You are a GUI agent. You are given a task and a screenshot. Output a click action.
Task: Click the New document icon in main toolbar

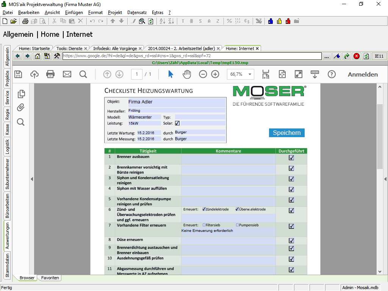click(x=5, y=21)
